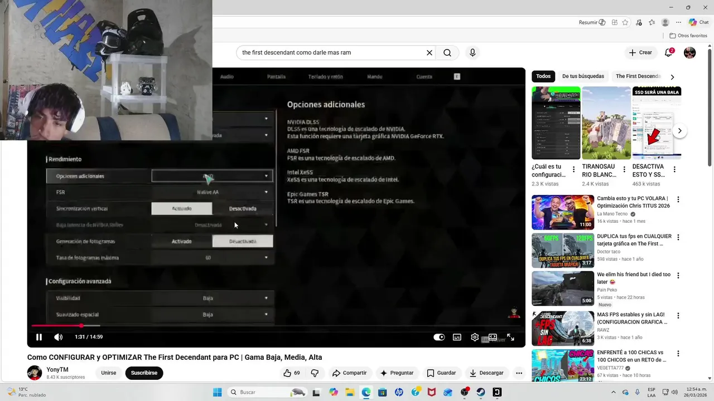The image size is (714, 401).
Task: Run the search with the magnifier button
Action: (x=447, y=53)
